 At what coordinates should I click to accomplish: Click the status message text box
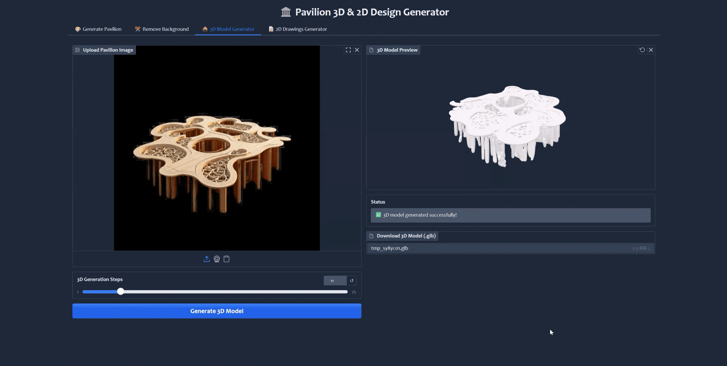click(511, 215)
